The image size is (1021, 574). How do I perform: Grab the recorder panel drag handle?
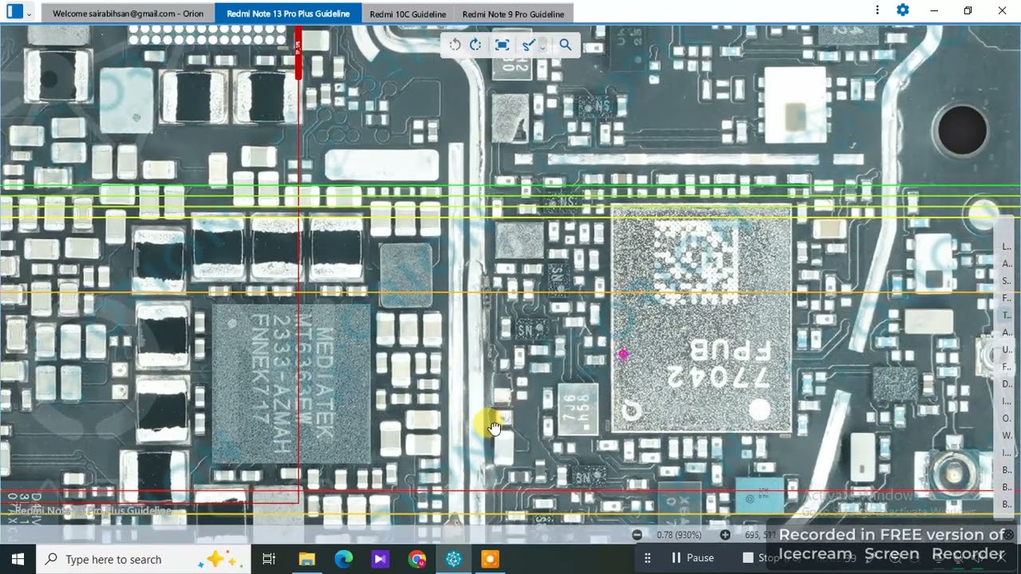pos(648,558)
